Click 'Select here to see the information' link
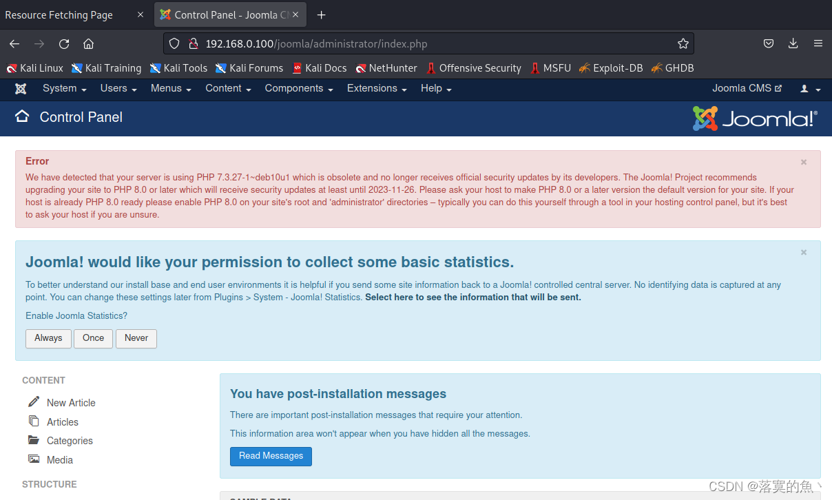The image size is (832, 500). pyautogui.click(x=473, y=298)
